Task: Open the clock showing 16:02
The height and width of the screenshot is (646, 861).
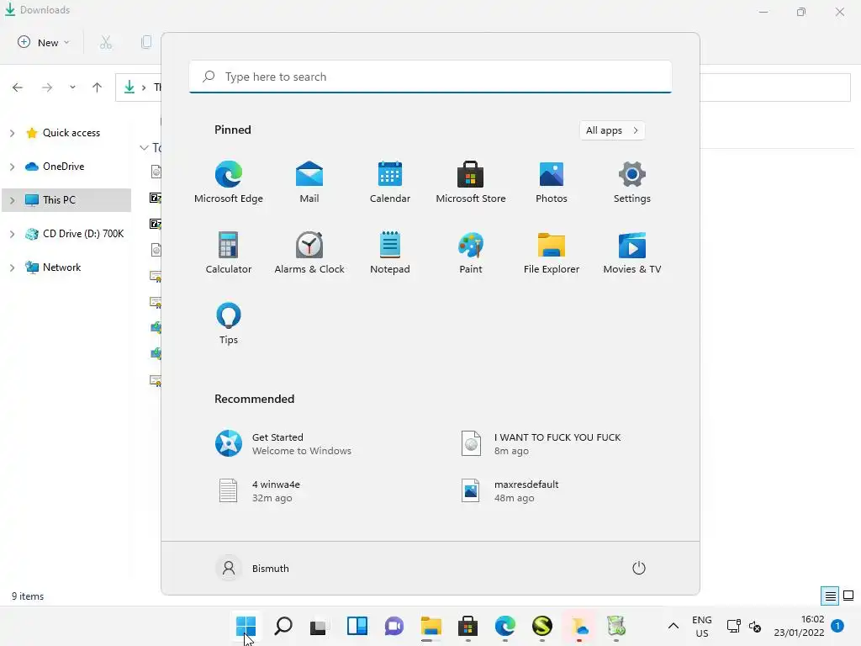Action: tap(799, 626)
